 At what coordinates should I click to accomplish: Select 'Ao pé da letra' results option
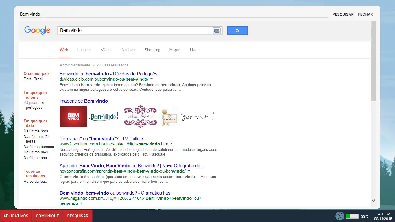35,181
